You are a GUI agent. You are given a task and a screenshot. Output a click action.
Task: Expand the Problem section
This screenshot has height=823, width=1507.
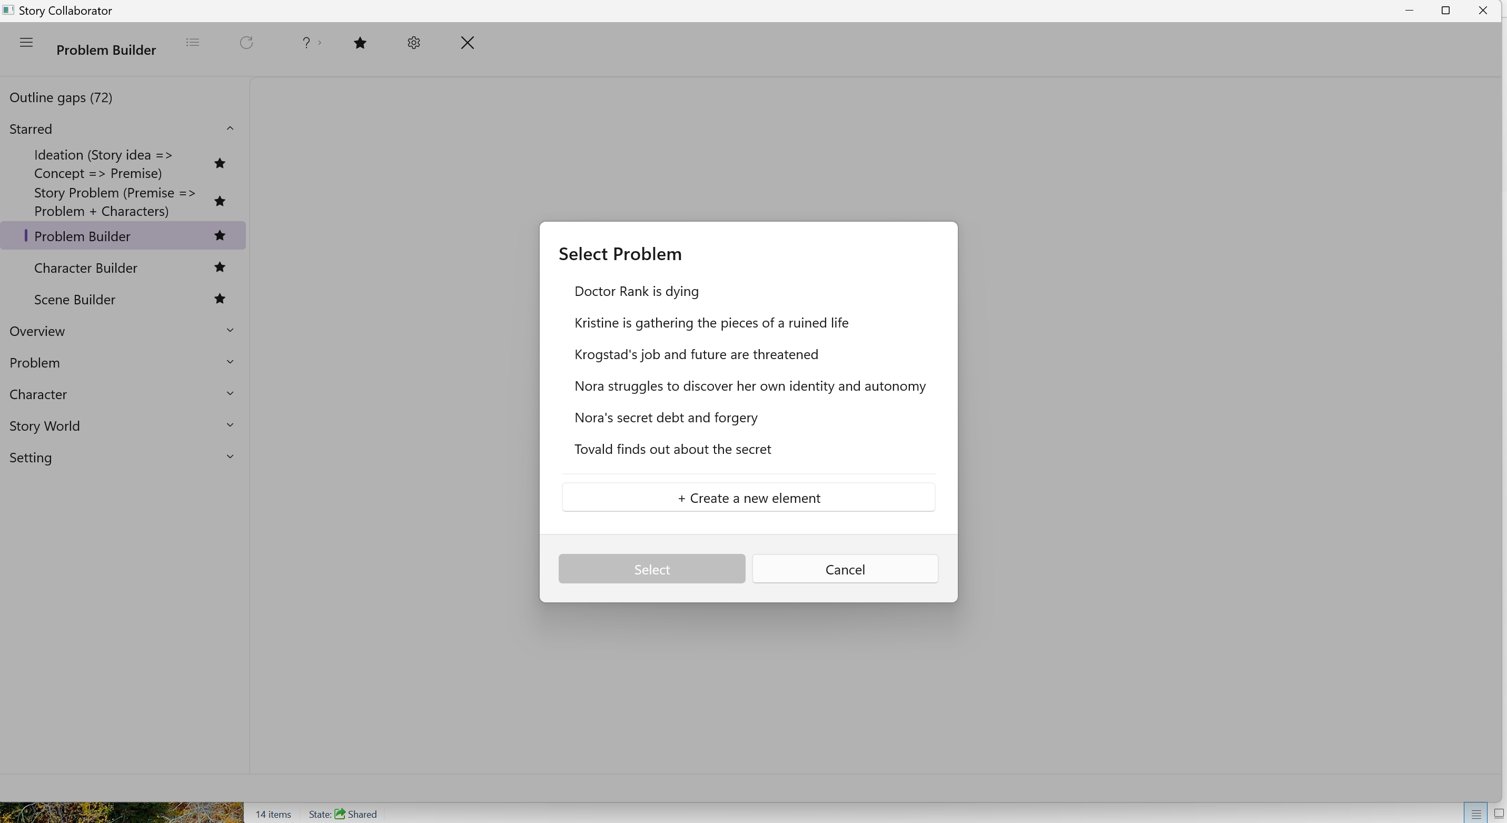pyautogui.click(x=230, y=362)
